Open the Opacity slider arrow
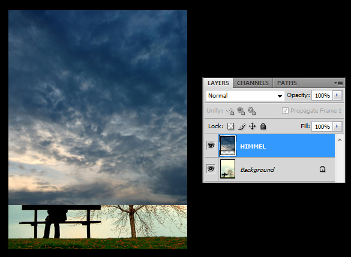The height and width of the screenshot is (257, 351). tap(337, 95)
